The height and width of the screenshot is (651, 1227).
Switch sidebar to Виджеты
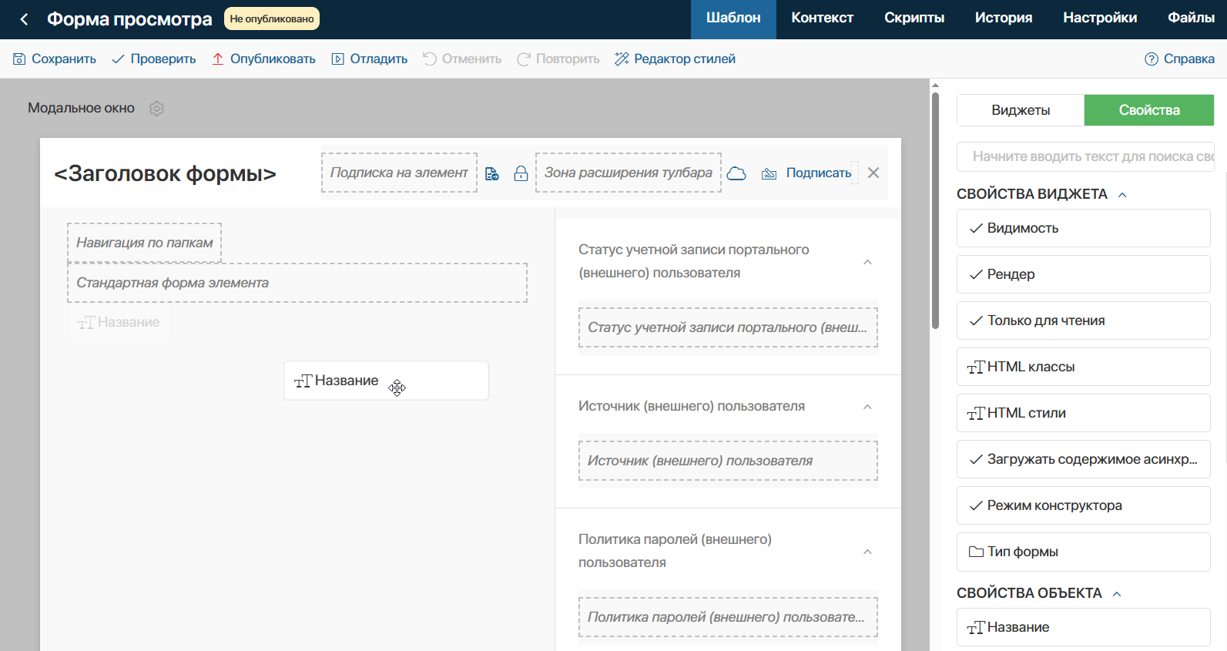(x=1021, y=110)
